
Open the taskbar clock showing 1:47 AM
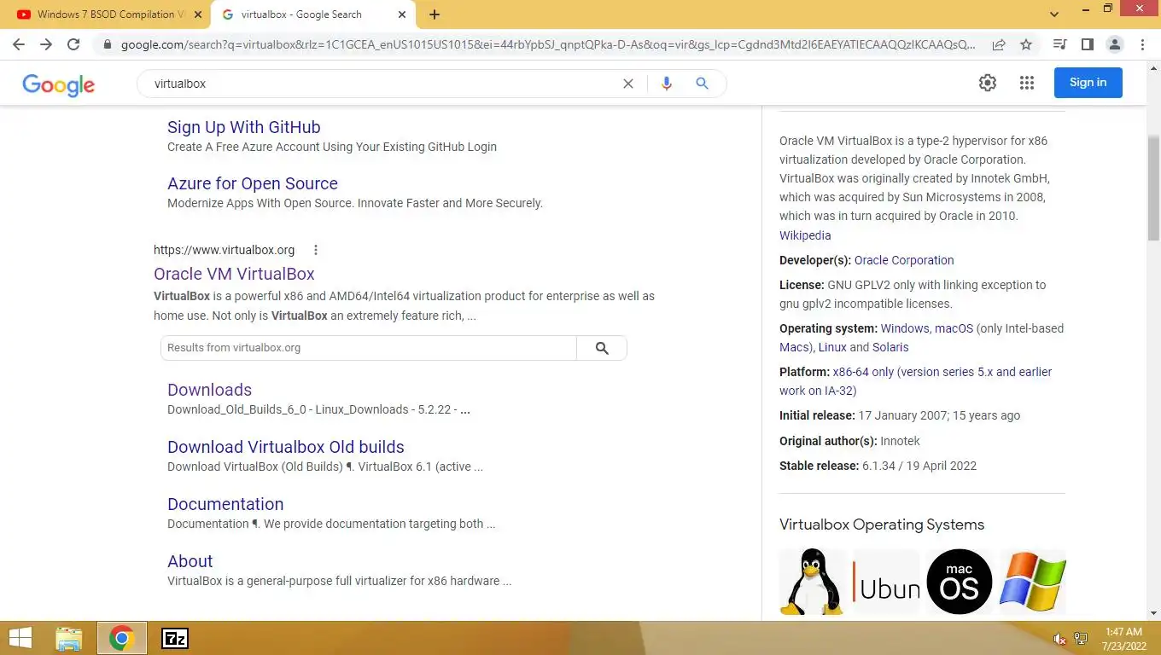(x=1123, y=638)
